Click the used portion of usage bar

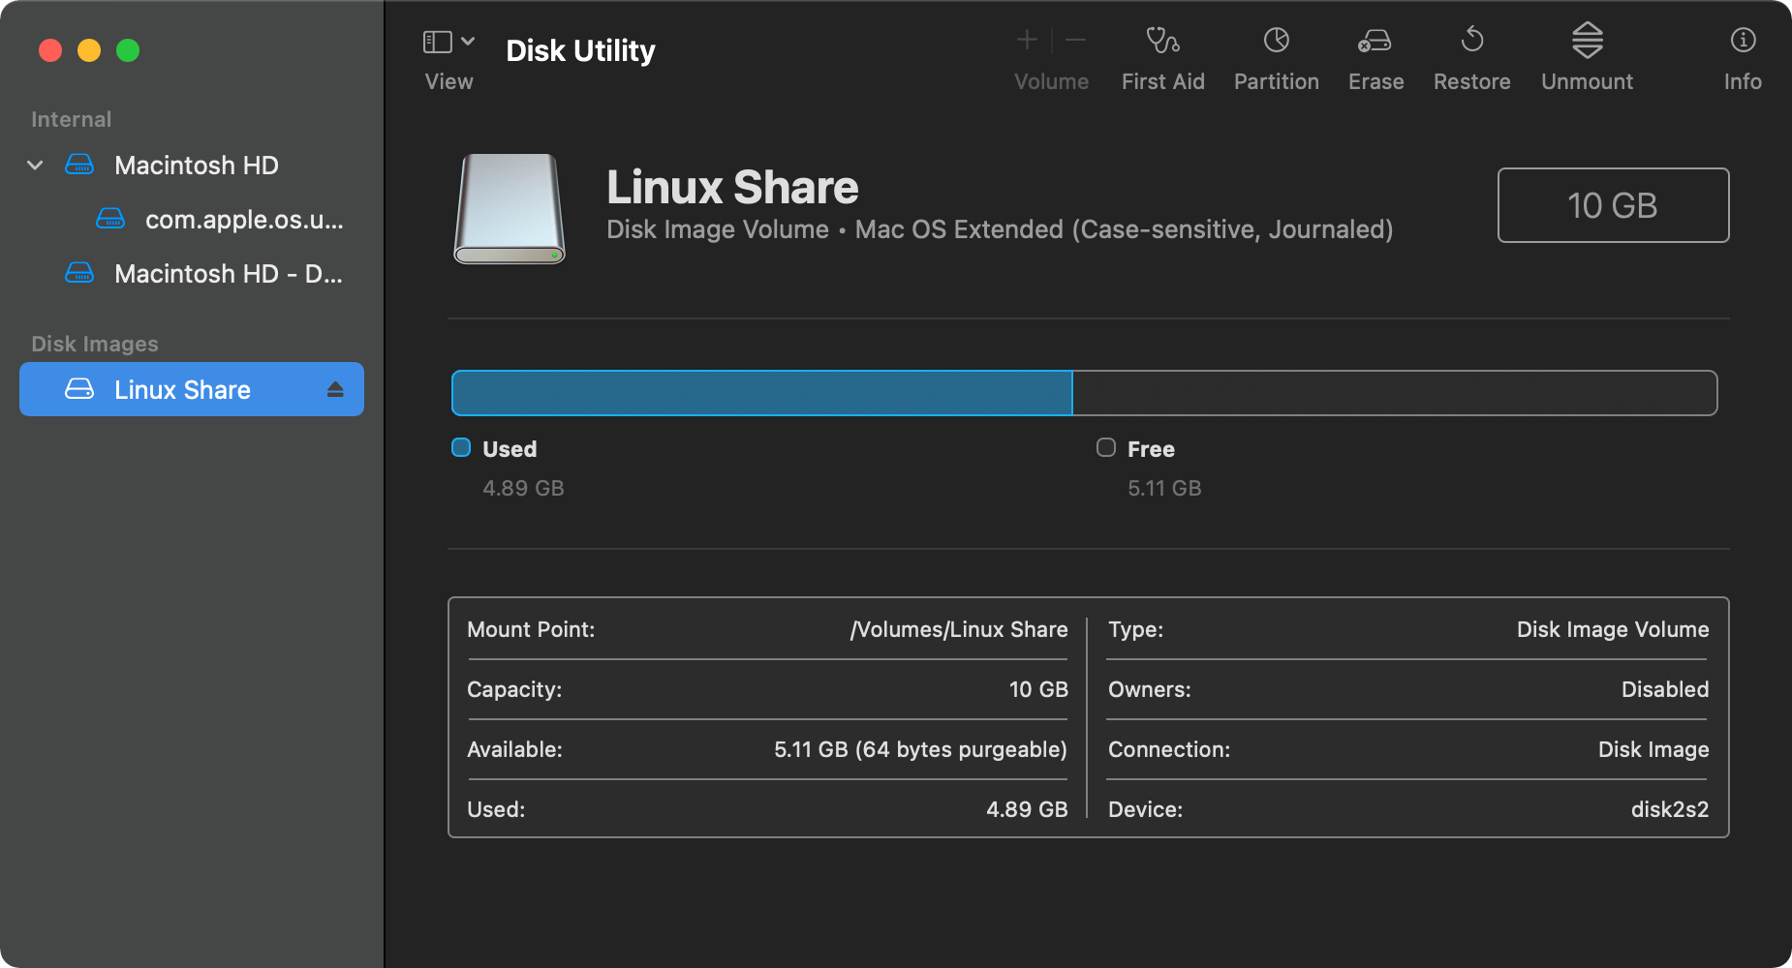click(762, 393)
